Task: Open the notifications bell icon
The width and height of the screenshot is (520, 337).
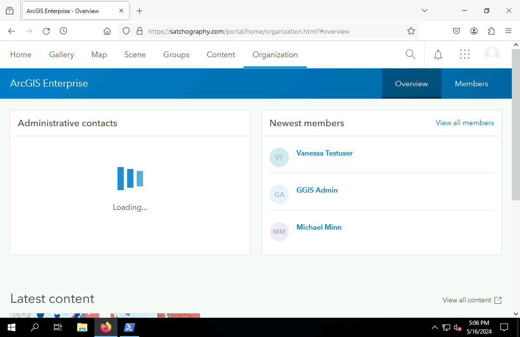Action: click(x=438, y=54)
